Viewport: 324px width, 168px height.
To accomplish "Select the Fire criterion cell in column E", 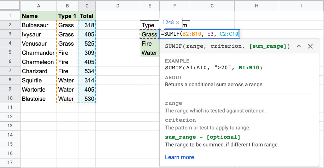I will [x=149, y=44].
